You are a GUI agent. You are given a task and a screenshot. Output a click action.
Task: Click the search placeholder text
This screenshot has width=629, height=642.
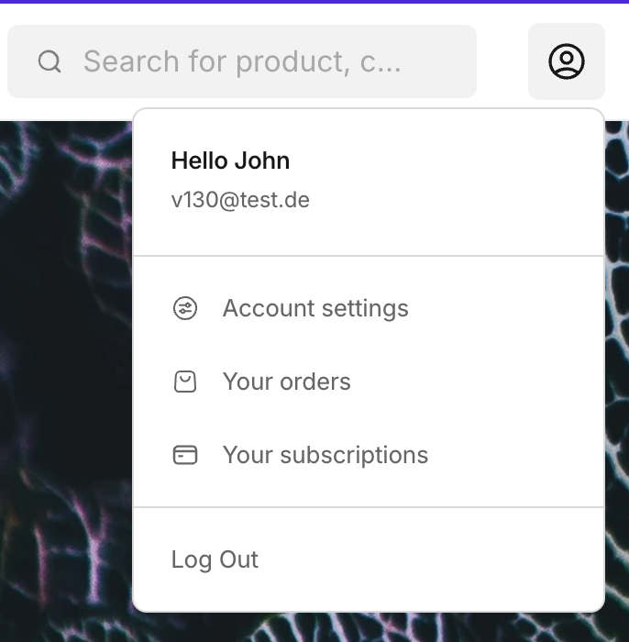pos(242,61)
